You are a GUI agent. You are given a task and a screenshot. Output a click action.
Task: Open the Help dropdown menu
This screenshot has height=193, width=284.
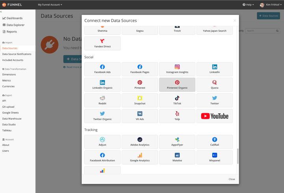point(248,5)
